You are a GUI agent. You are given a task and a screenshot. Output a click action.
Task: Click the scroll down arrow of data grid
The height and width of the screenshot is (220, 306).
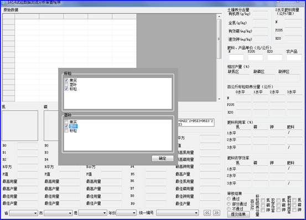click(x=219, y=99)
